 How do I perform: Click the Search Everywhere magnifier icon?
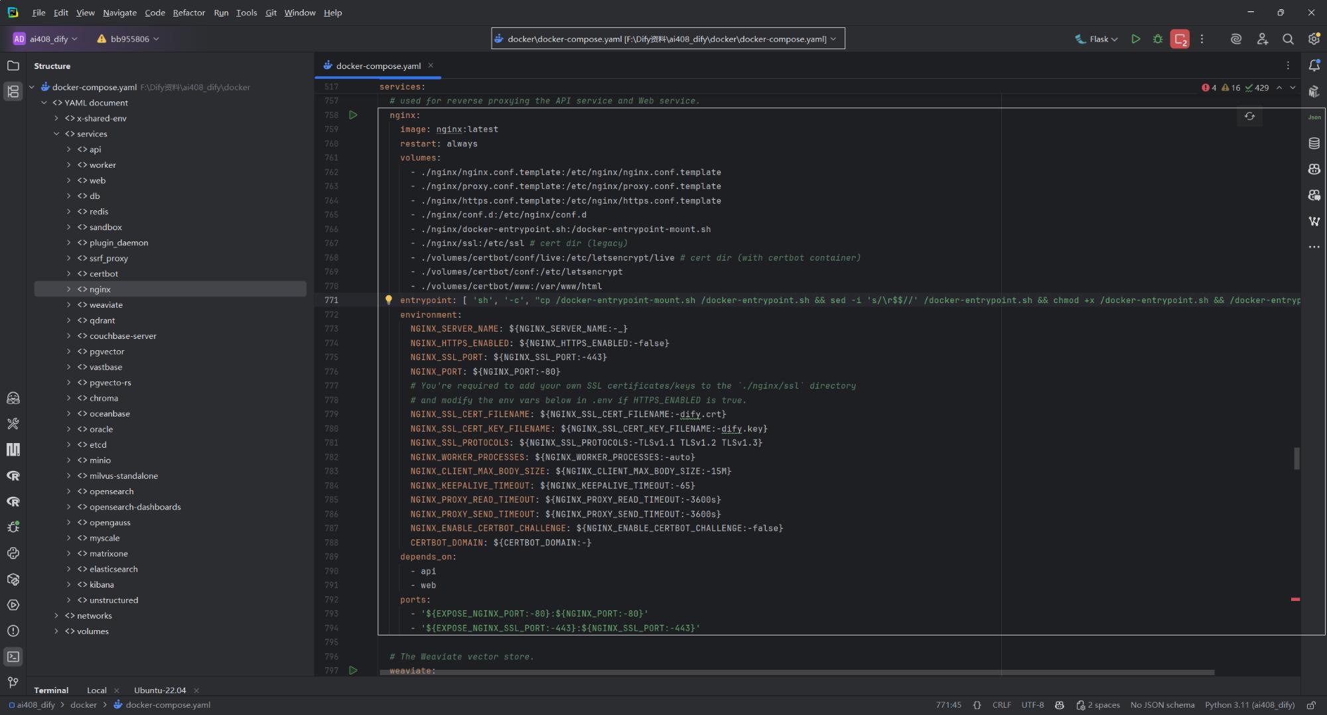[x=1288, y=39]
